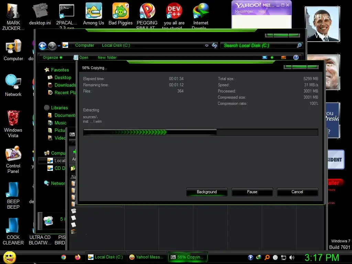Click Computer in the address breadcrumb

coord(85,45)
